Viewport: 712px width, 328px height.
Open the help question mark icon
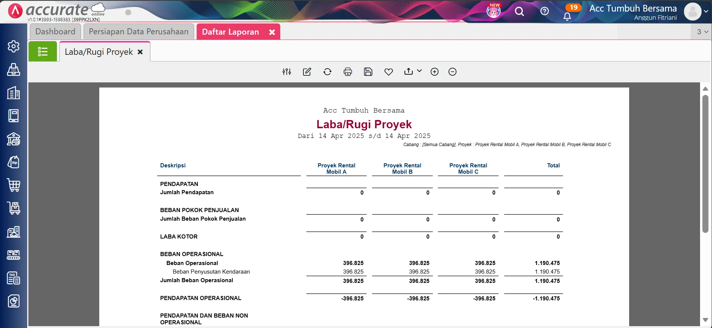click(544, 11)
